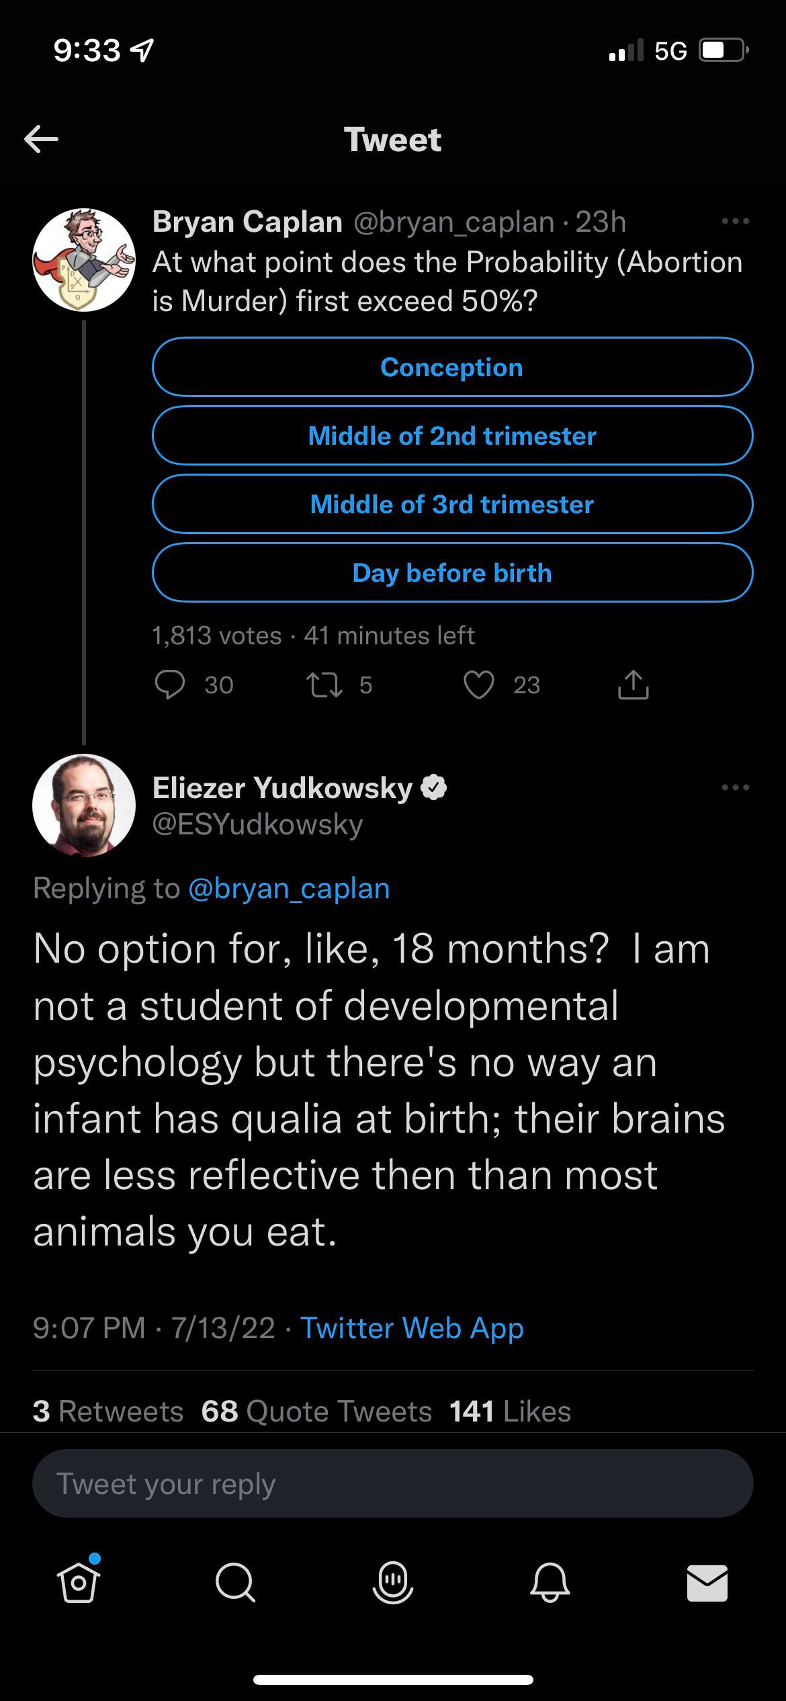Viewport: 786px width, 1701px height.
Task: Go back using the arrow at top left
Action: [x=42, y=139]
